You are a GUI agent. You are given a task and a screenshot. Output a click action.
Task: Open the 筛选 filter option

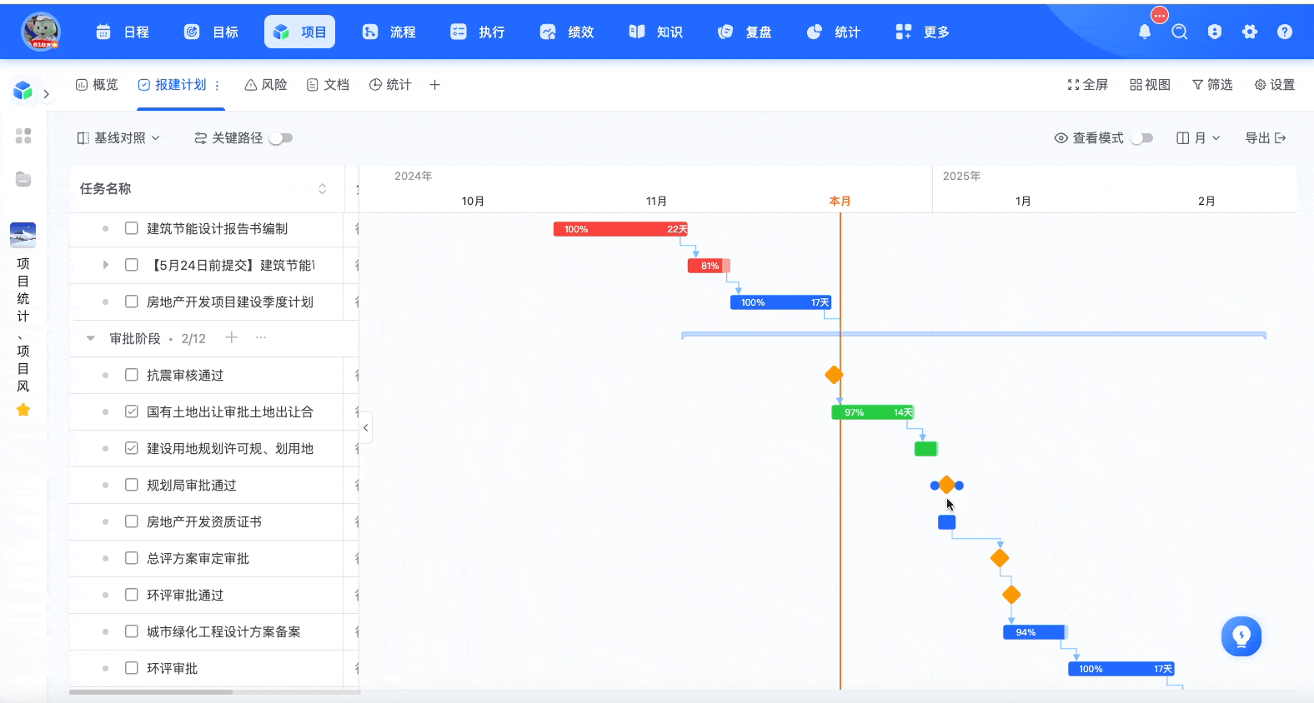click(x=1212, y=85)
